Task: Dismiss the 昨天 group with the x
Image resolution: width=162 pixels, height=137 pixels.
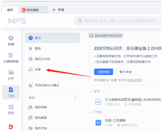Action: [104, 92]
